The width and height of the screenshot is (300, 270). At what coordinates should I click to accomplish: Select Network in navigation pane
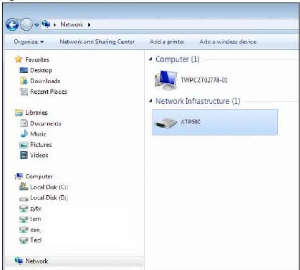click(37, 261)
